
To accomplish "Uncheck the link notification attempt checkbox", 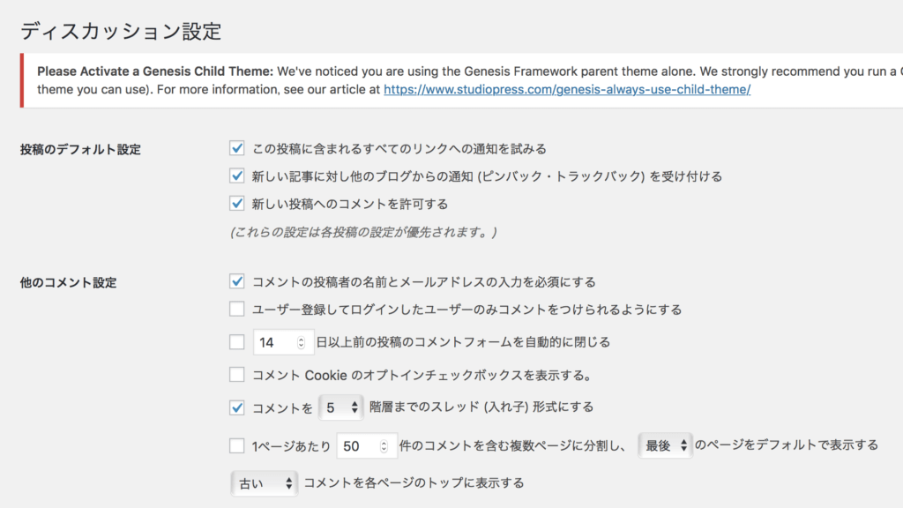I will [236, 148].
